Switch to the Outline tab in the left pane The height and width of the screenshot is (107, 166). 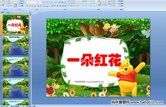tap(8, 12)
